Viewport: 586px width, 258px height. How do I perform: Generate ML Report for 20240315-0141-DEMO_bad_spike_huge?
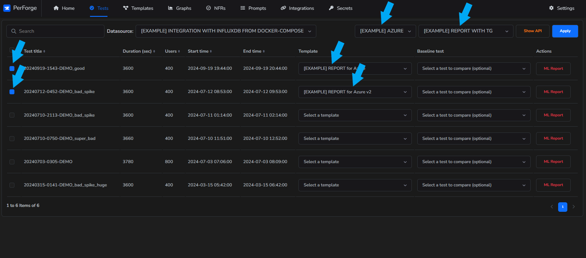point(553,185)
